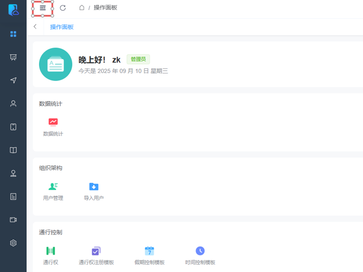Open 用户管理 shortcut
The height and width of the screenshot is (272, 363).
pos(53,191)
